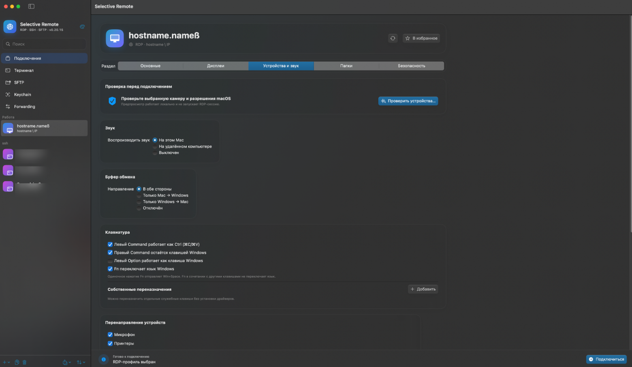Image resolution: width=632 pixels, height=367 pixels.
Task: Switch to the Безопасность tab
Action: click(x=411, y=66)
